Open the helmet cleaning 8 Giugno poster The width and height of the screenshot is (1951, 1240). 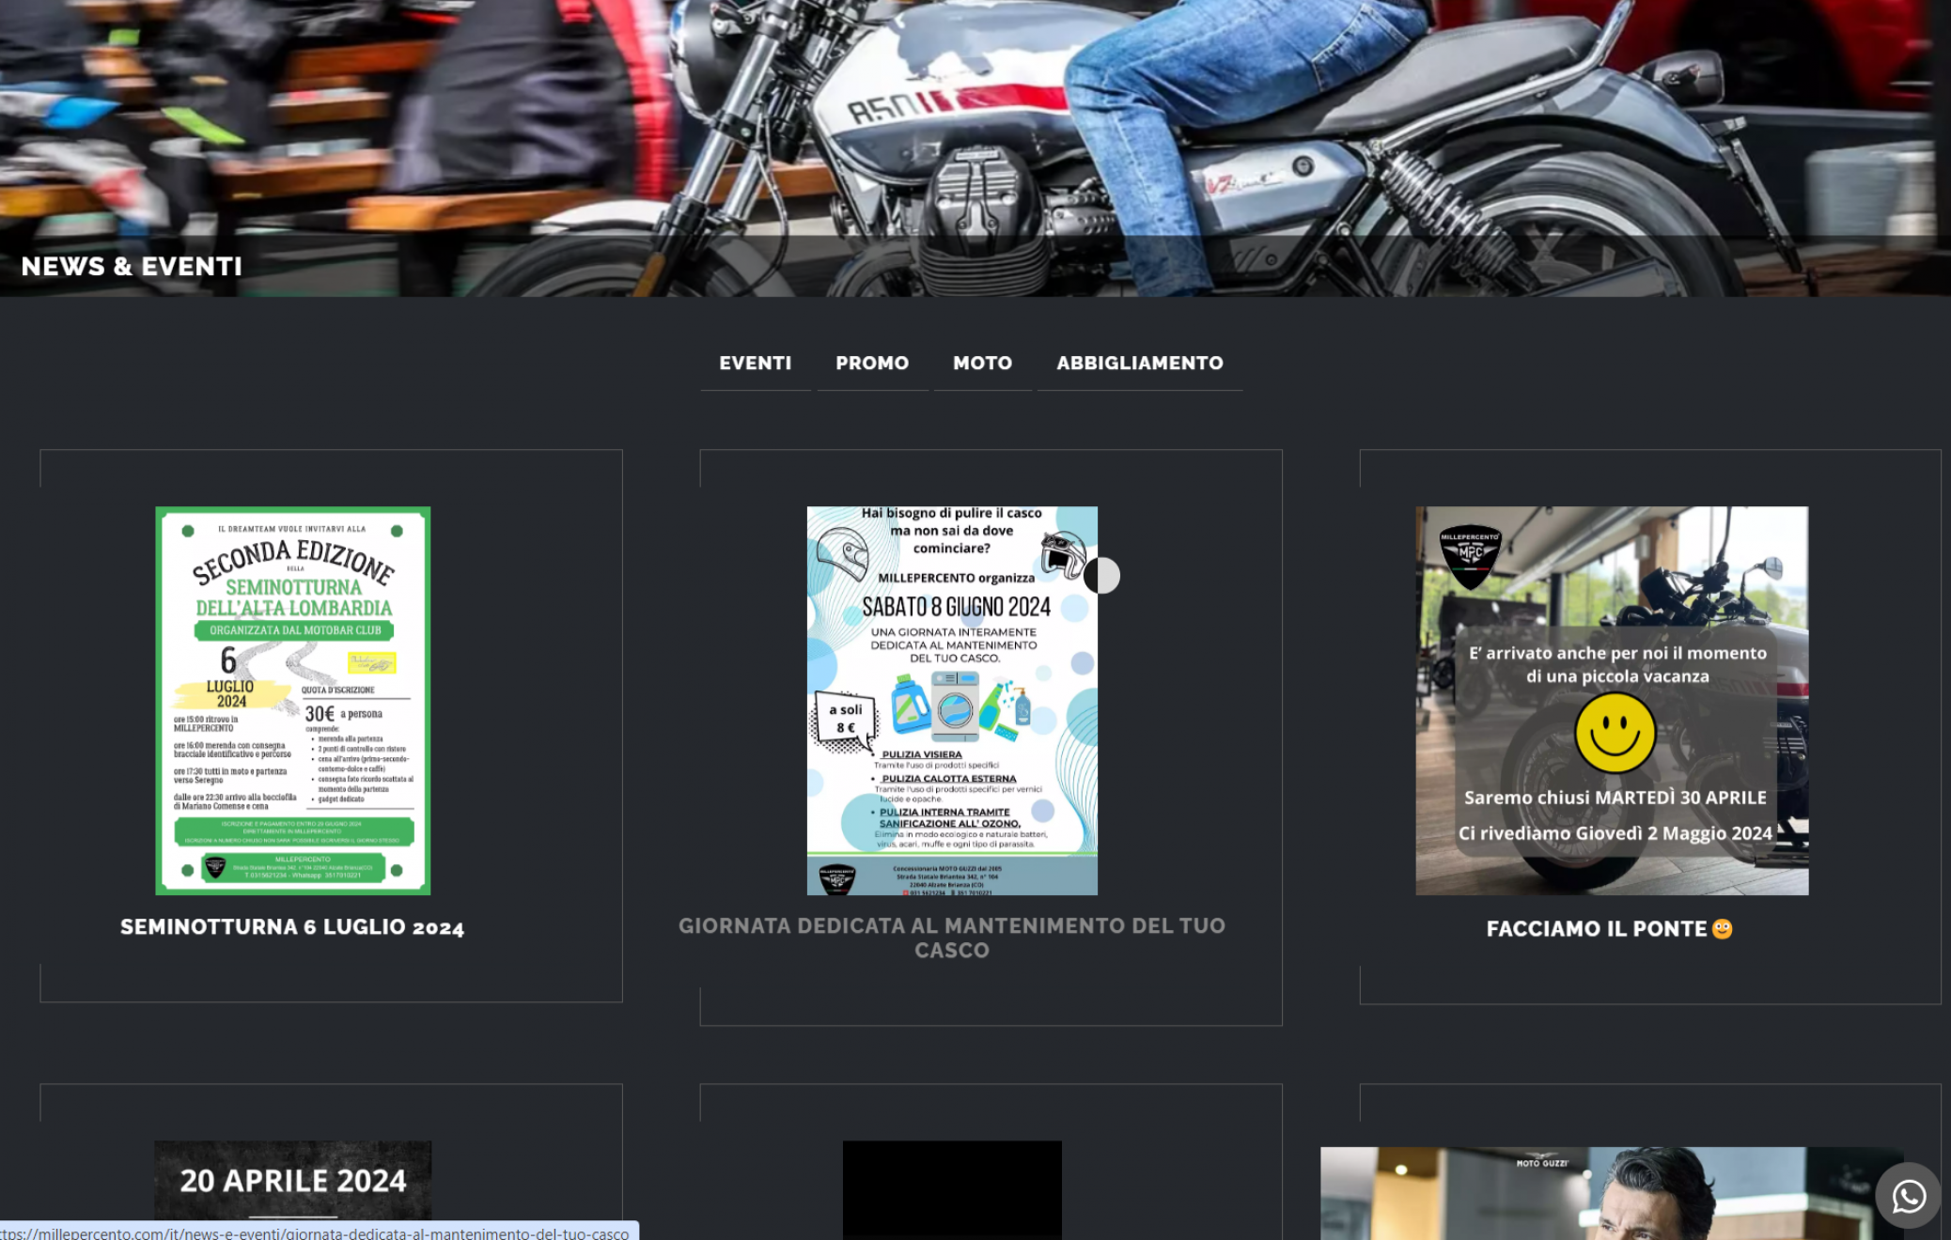[x=952, y=701]
